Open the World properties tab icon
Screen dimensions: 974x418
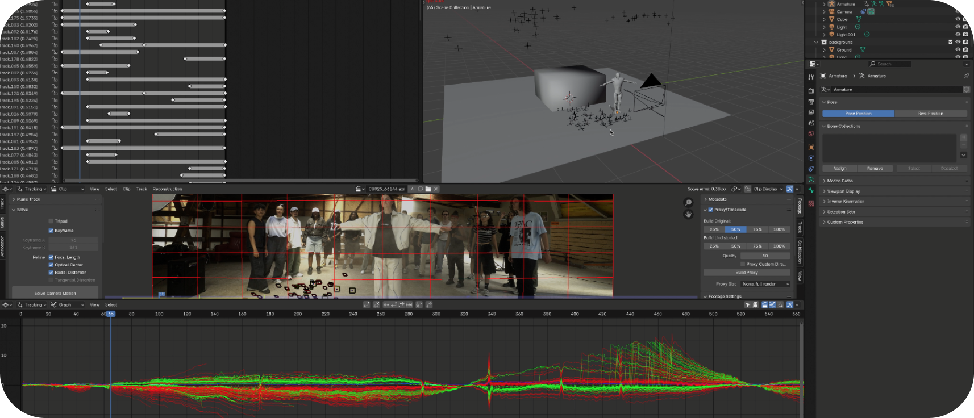[x=811, y=134]
